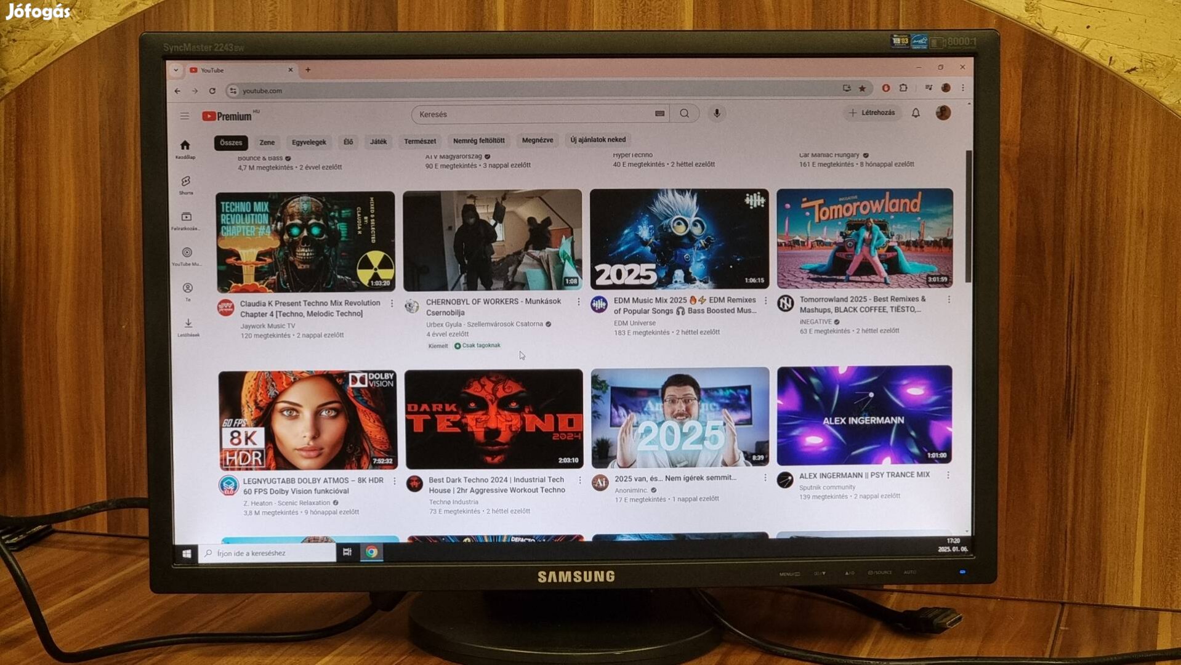Open the YouTube hamburger guide menu
The width and height of the screenshot is (1181, 665).
coord(185,116)
